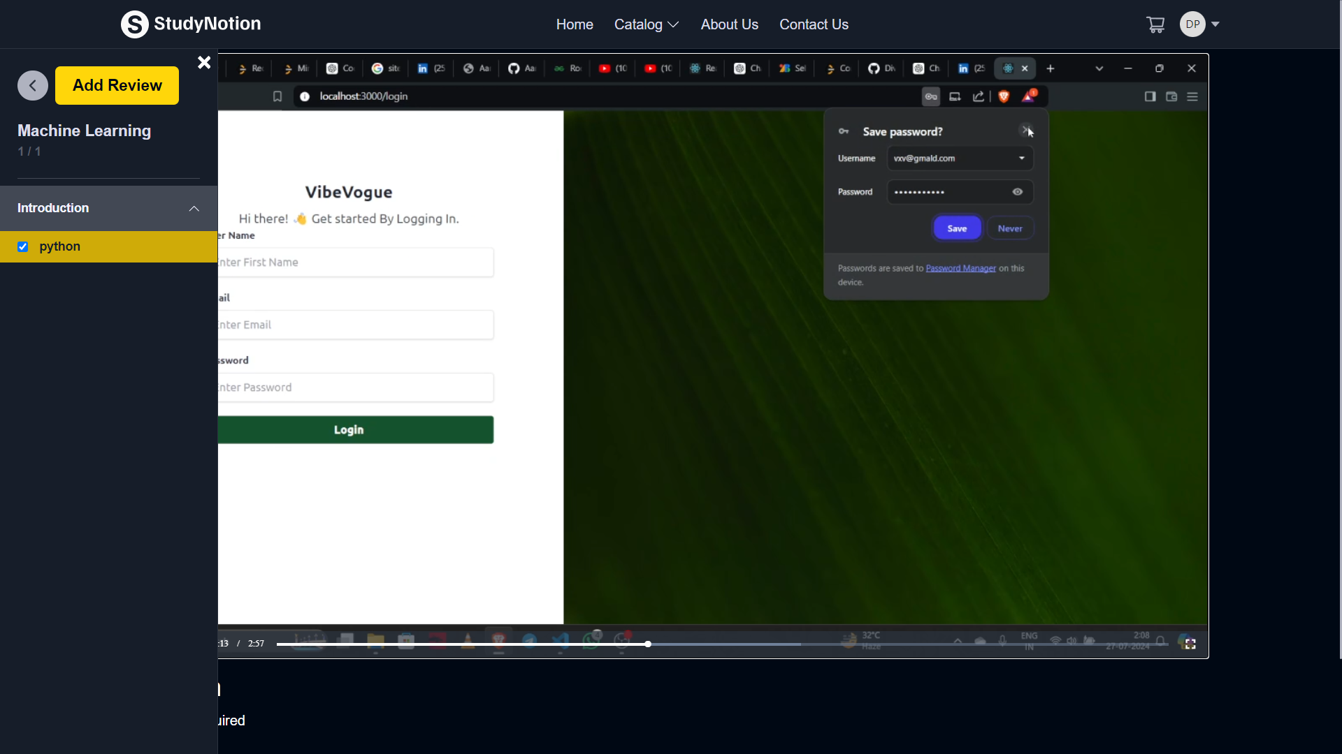Open the DP profile dropdown

point(1199,24)
